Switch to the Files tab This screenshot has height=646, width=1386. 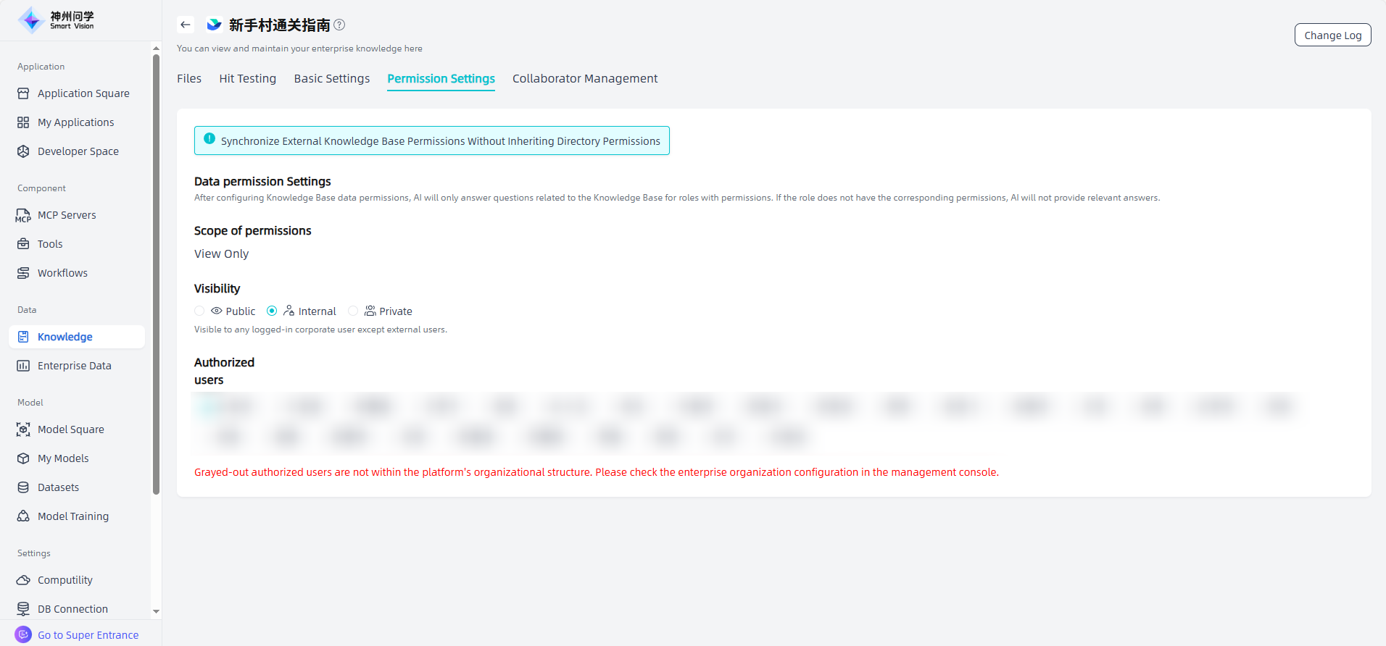[189, 78]
